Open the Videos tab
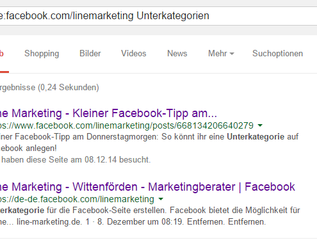Screen dimensions: 317x247 [x=134, y=53]
